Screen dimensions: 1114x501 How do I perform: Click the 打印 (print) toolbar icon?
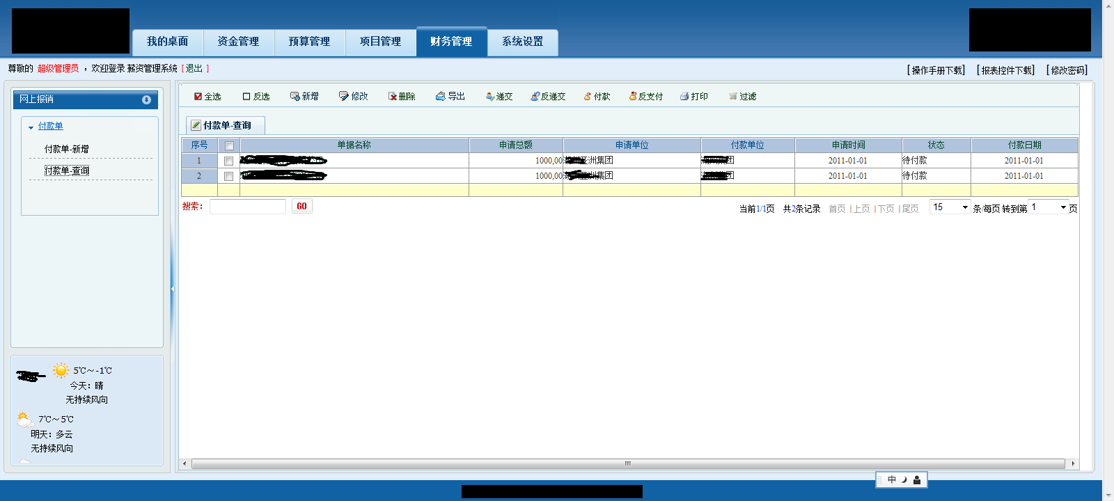pos(684,97)
